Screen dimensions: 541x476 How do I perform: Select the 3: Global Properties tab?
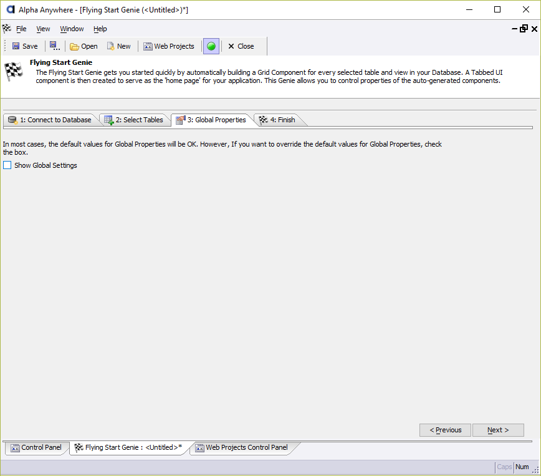[x=211, y=120]
